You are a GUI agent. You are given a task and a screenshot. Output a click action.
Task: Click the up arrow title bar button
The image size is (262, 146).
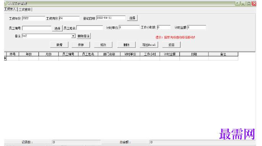pos(238,3)
